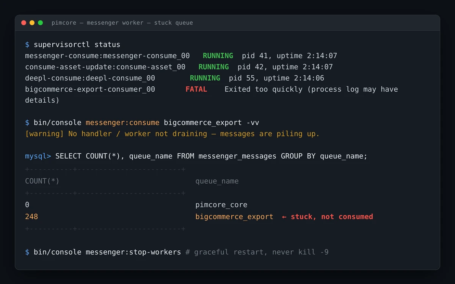Click the wrapped 'details)' line
The image size is (455, 284).
pos(42,100)
